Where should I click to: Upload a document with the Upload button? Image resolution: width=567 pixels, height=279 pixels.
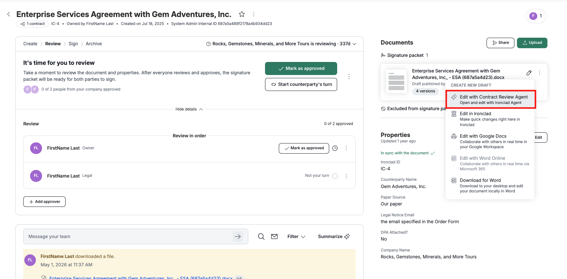532,43
